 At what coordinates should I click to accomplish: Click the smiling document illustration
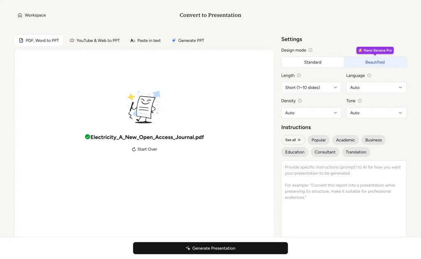click(144, 107)
